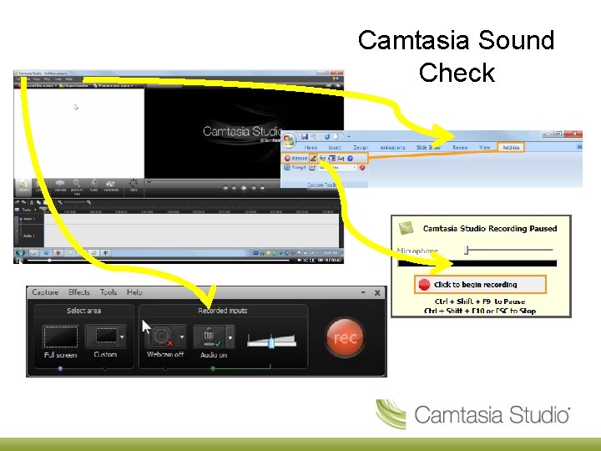
Task: Click the Audio tab icon in Camtasia Studio
Action: pos(93,185)
